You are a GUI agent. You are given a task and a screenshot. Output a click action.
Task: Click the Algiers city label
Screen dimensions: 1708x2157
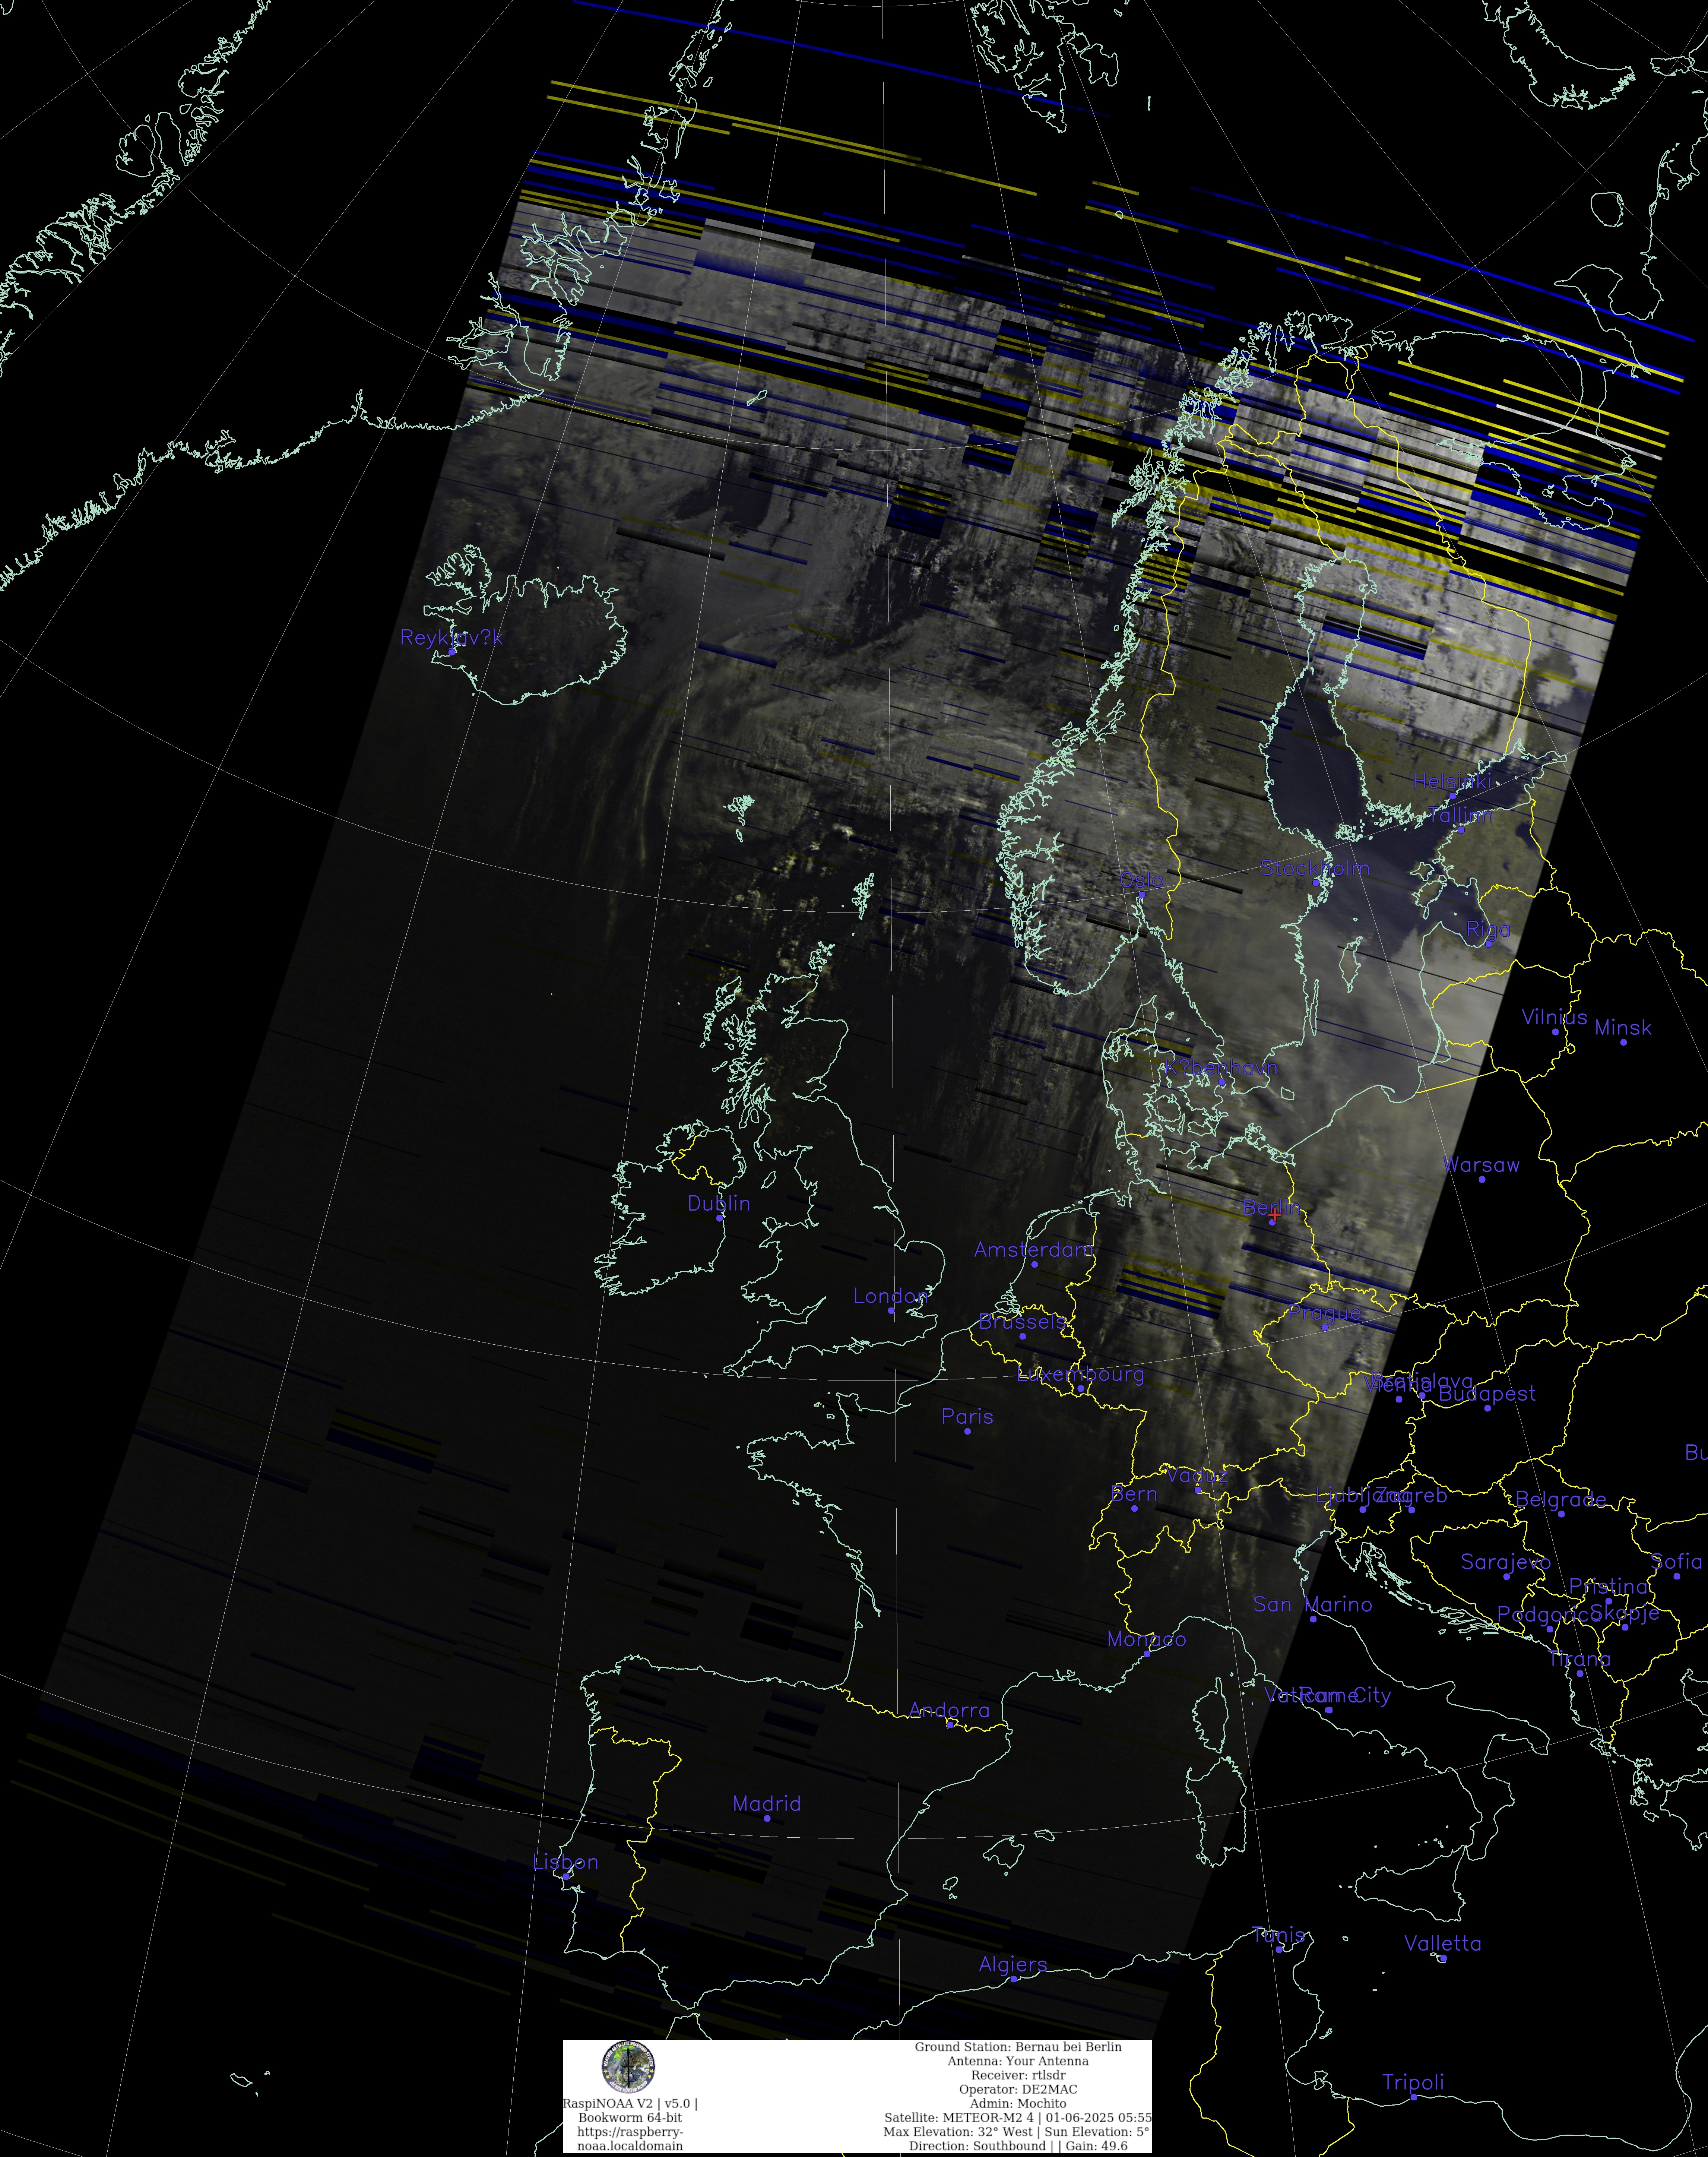pyautogui.click(x=1013, y=1965)
